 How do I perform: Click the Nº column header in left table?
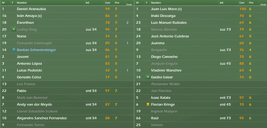3,3
